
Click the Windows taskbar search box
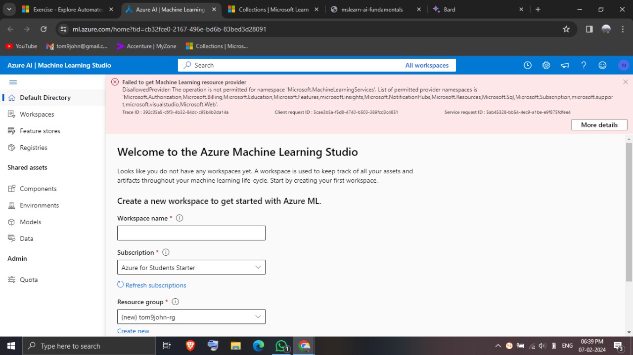[89, 346]
